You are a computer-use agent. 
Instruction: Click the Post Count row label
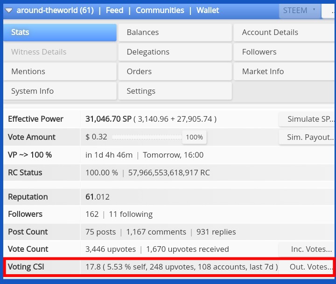28,232
